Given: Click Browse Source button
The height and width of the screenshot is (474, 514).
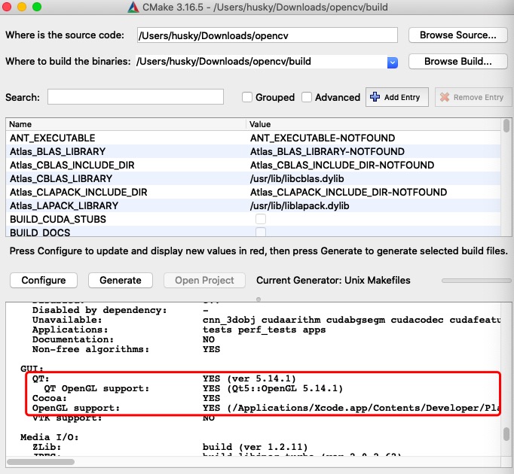Looking at the screenshot, I should click(458, 35).
